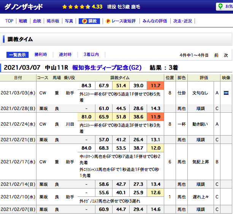This screenshot has width=233, height=214.
Task: Click the 評価 column header
Action: point(204,78)
